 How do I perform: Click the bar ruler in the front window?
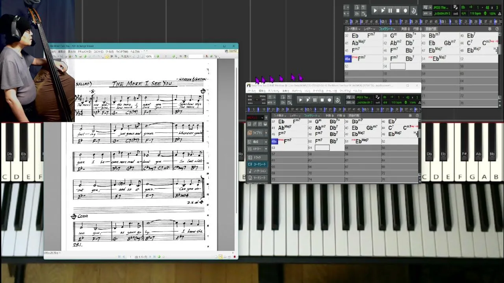point(334,109)
